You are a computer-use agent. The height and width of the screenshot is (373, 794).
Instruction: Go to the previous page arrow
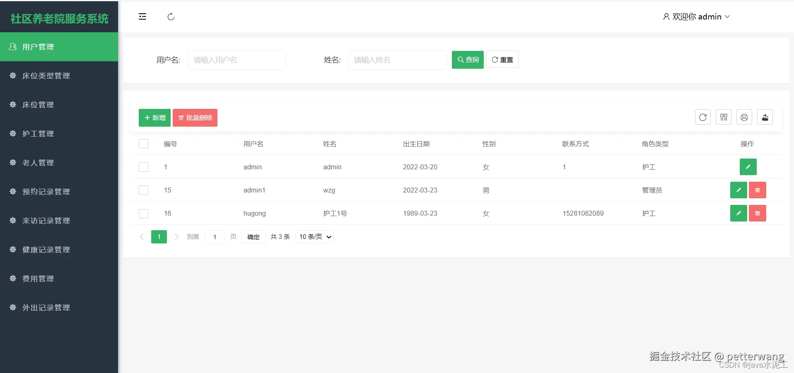142,237
